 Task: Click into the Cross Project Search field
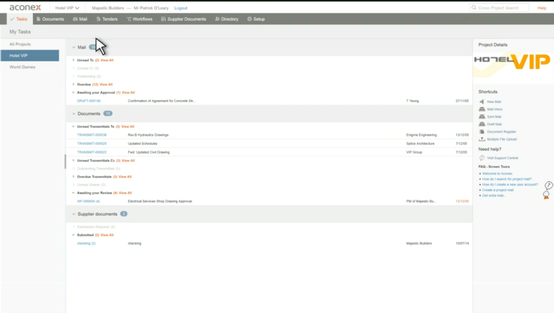[499, 8]
